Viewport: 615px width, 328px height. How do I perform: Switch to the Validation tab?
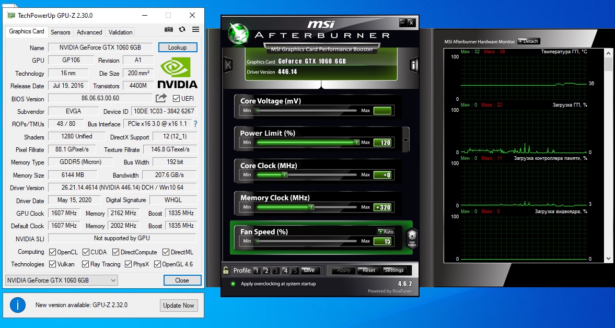120,32
